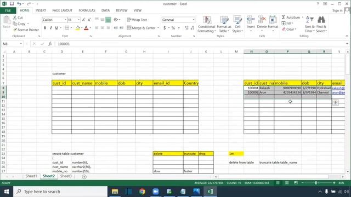Click the Delete cells icon
The width and height of the screenshot is (351, 197).
[262, 20]
